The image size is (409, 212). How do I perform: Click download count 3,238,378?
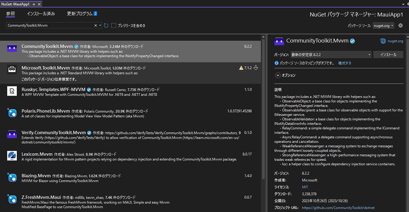point(309,194)
